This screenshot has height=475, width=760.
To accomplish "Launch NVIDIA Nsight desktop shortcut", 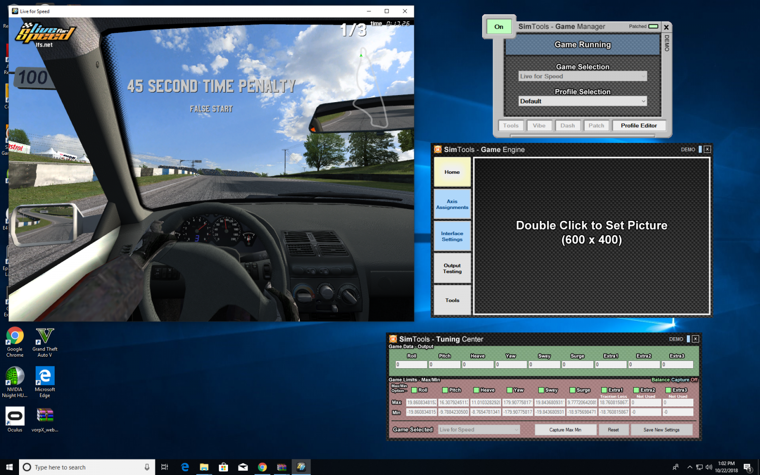I will click(x=15, y=376).
